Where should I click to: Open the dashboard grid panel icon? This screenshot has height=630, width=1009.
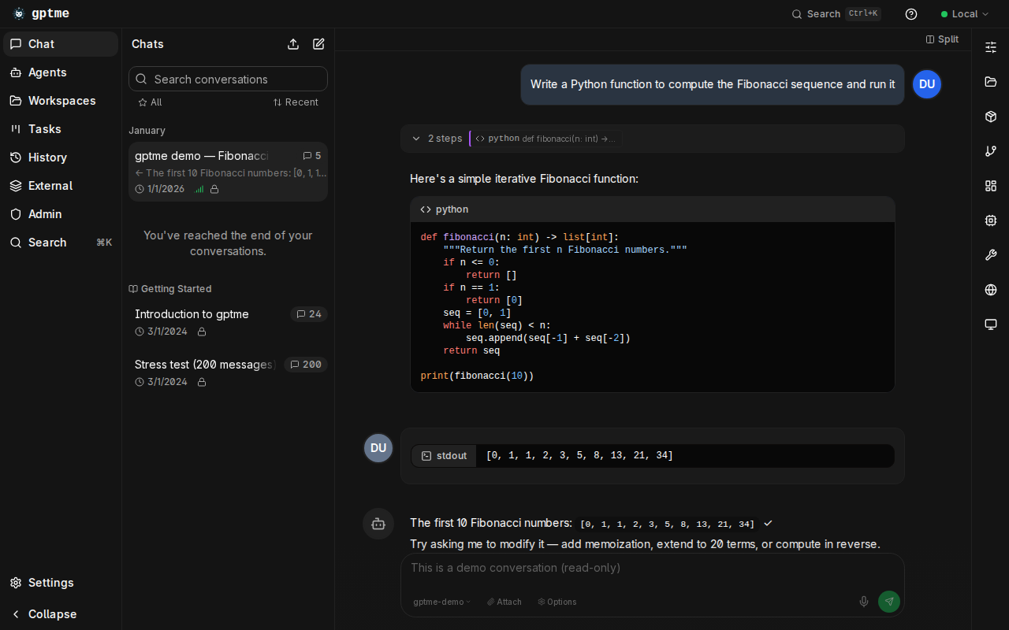click(x=991, y=186)
